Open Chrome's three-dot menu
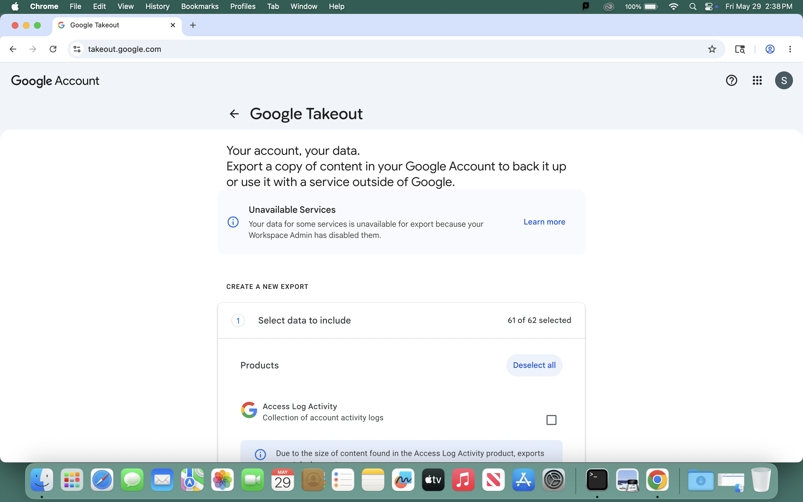Image resolution: width=803 pixels, height=502 pixels. pos(790,49)
